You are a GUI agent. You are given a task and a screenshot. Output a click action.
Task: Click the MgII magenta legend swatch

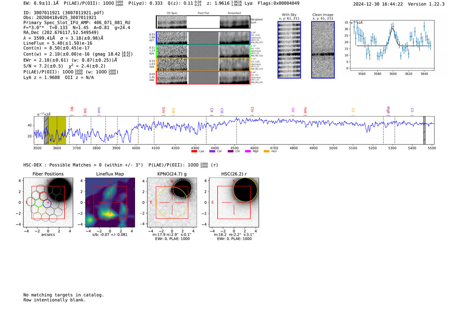pyautogui.click(x=248, y=151)
